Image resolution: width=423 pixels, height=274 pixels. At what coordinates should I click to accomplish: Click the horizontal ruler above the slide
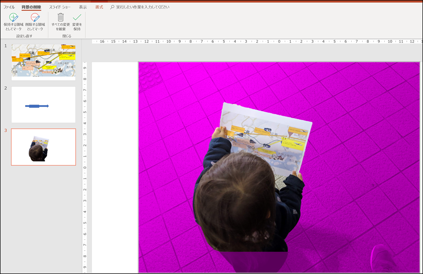coord(256,41)
